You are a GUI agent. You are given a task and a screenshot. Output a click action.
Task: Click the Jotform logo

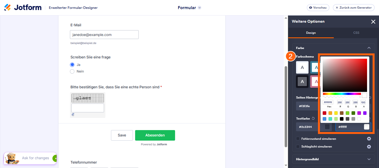[23, 7]
